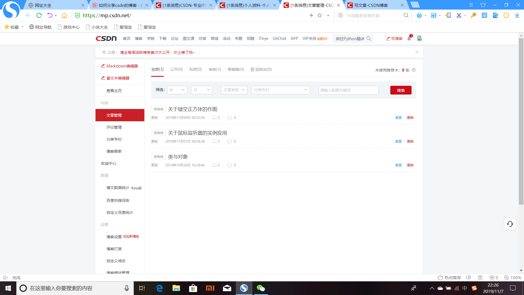Viewport: 524px width, 295px height.
Task: Toggle the browser mute speaker icon
Action: click(x=468, y=278)
